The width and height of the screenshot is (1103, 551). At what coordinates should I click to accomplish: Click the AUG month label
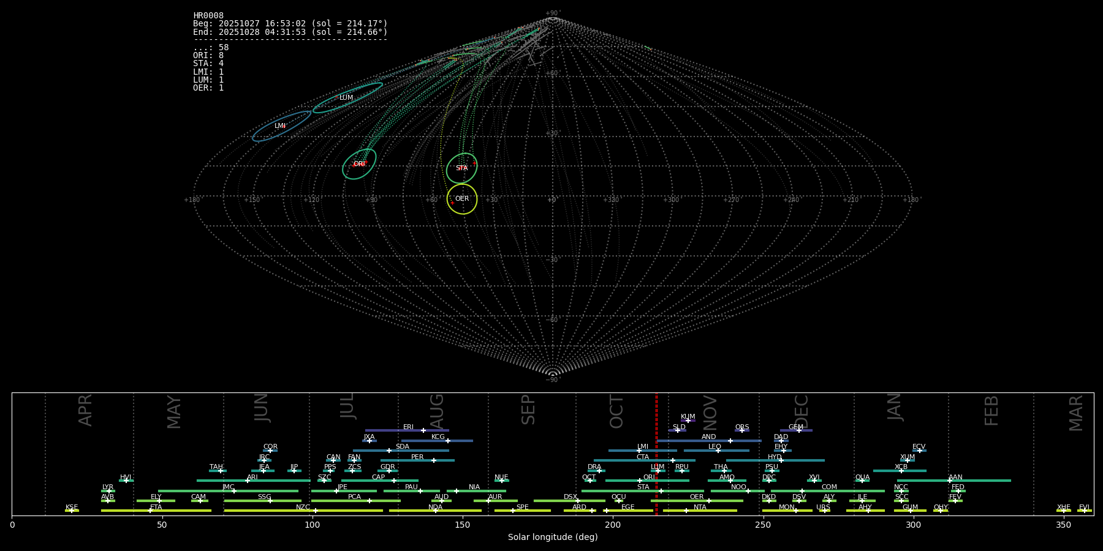437,410
